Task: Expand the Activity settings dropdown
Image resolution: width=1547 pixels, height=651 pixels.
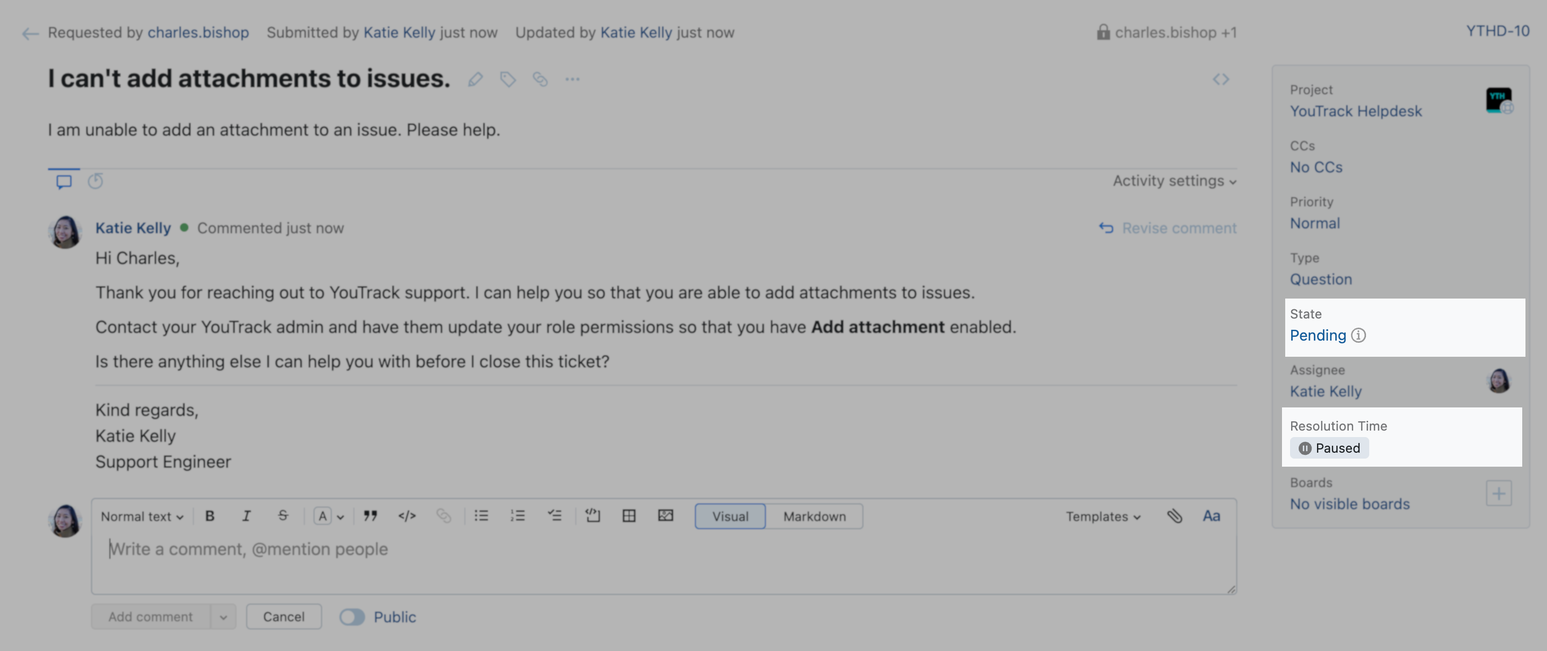Action: (1174, 181)
